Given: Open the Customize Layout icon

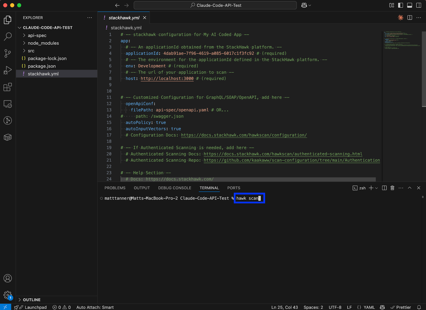Looking at the screenshot, I should coord(392,5).
